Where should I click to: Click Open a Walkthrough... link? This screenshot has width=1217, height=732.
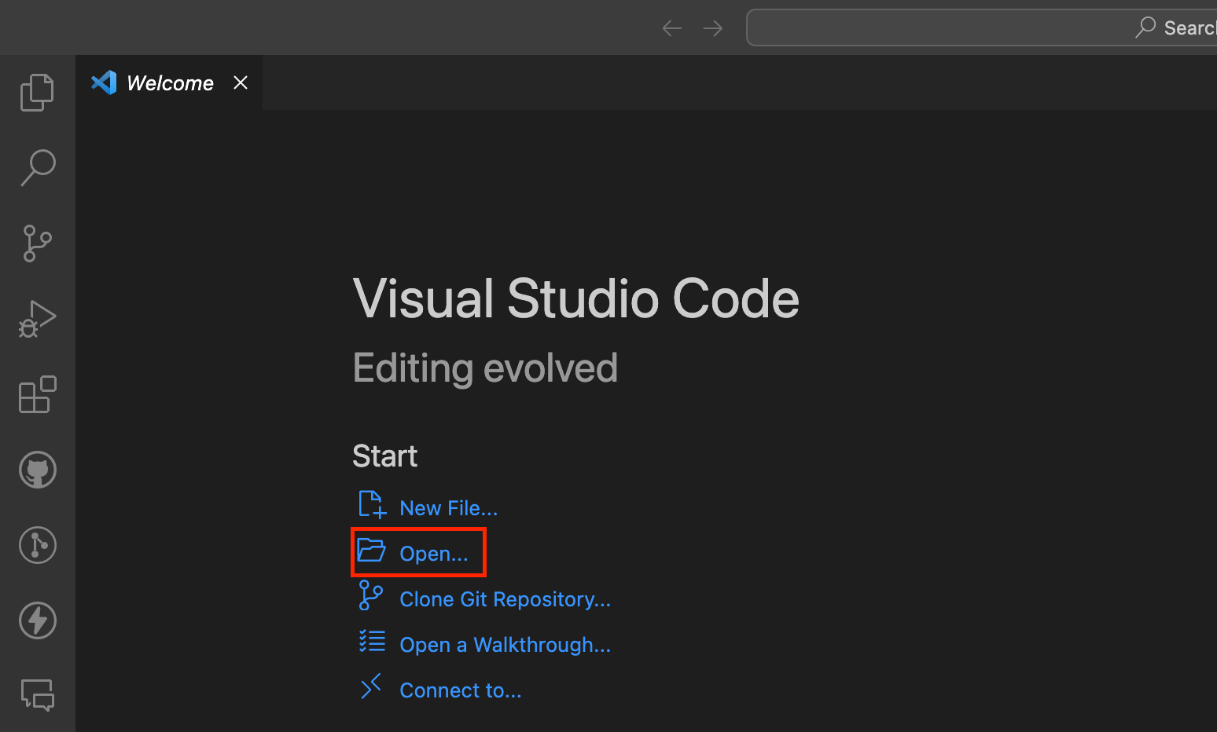tap(505, 645)
